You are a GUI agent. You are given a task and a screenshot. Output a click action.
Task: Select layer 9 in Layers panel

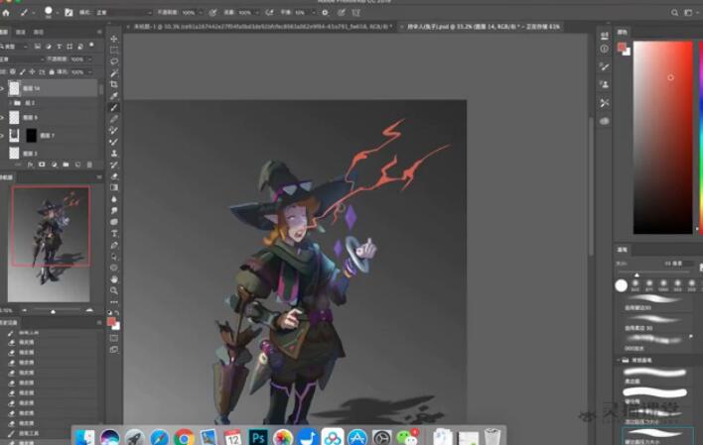(x=50, y=117)
